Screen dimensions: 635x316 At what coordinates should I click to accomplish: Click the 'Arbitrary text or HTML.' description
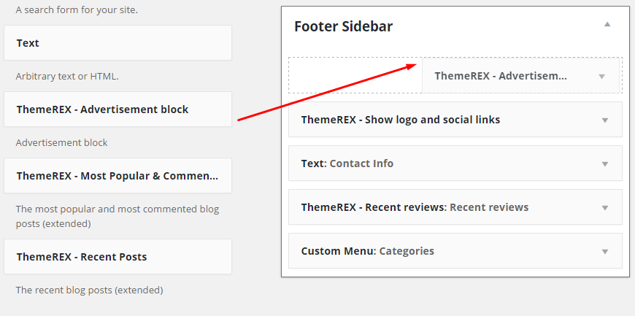click(67, 76)
